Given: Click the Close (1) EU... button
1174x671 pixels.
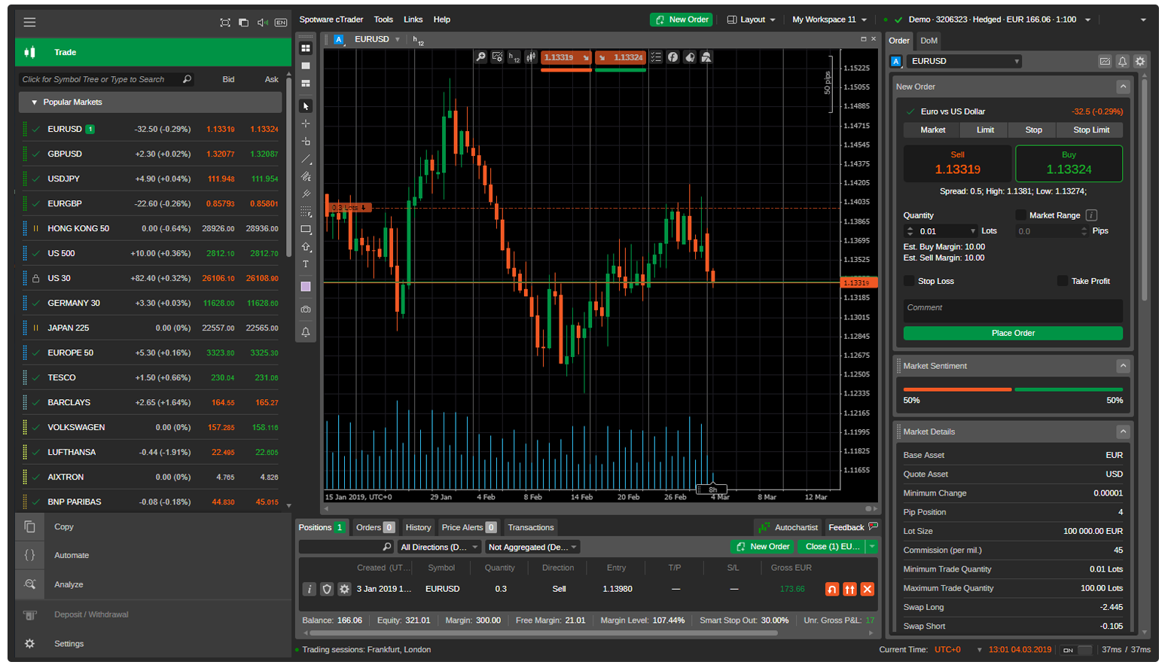Looking at the screenshot, I should click(832, 547).
